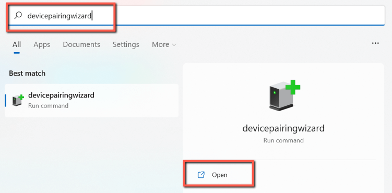The image size is (392, 193).
Task: Switch to the Settings tab
Action: pyautogui.click(x=126, y=44)
